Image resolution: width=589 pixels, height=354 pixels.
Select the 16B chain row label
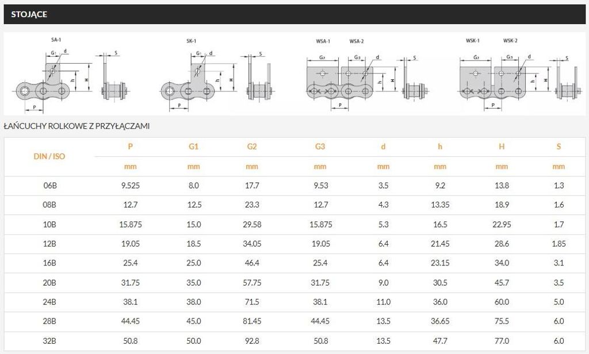pos(49,263)
